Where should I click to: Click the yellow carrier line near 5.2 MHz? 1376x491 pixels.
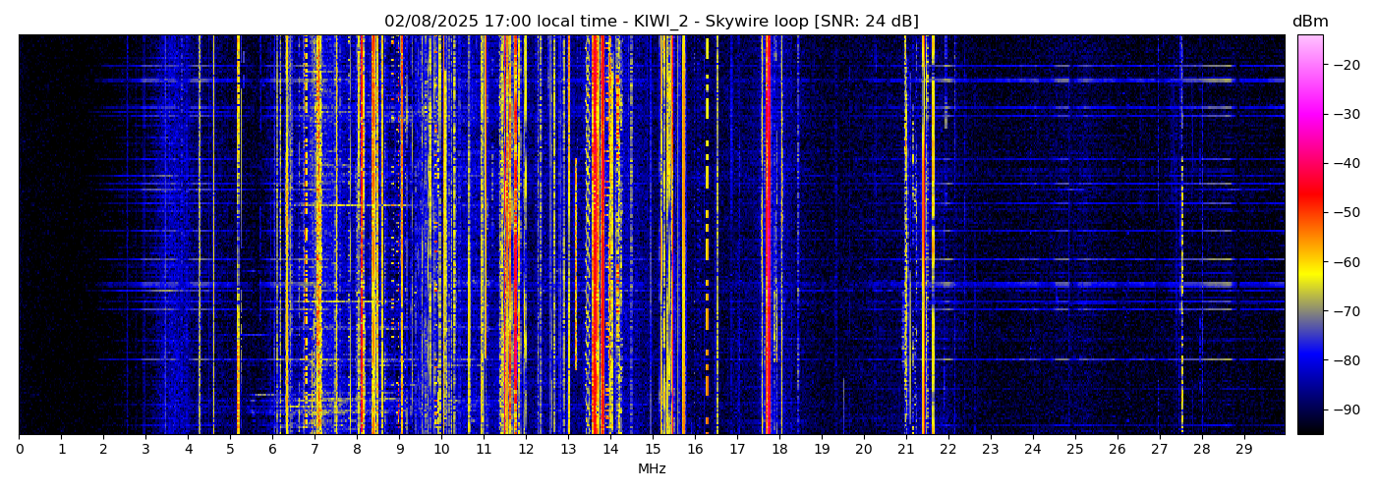pyautogui.click(x=238, y=236)
